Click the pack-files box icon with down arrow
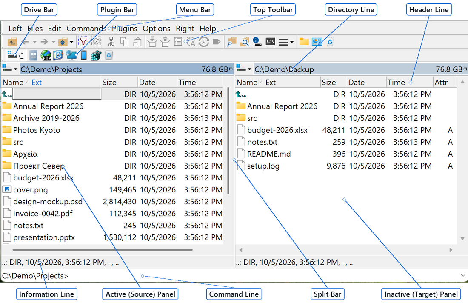The image size is (468, 303). [x=152, y=42]
